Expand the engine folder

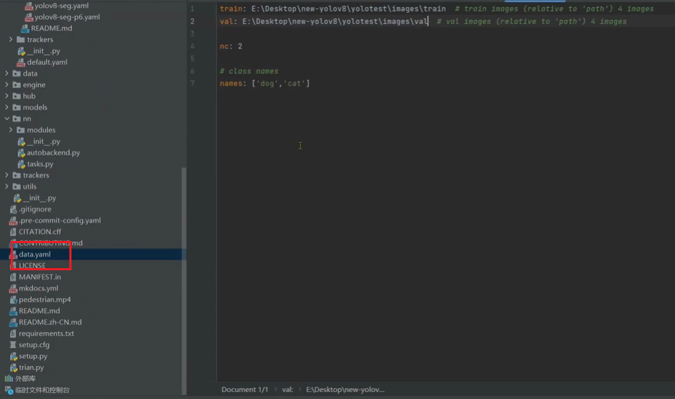click(7, 85)
